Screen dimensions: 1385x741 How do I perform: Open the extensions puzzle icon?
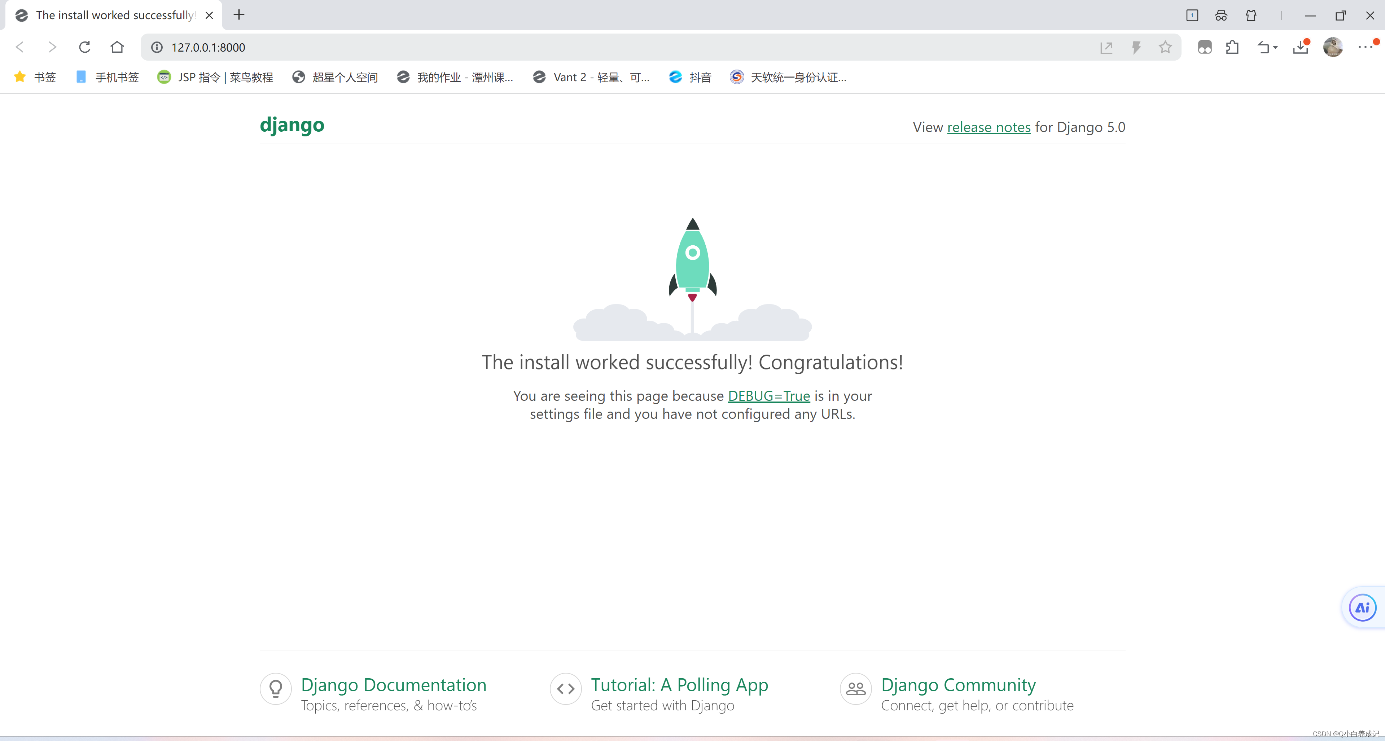click(x=1232, y=47)
